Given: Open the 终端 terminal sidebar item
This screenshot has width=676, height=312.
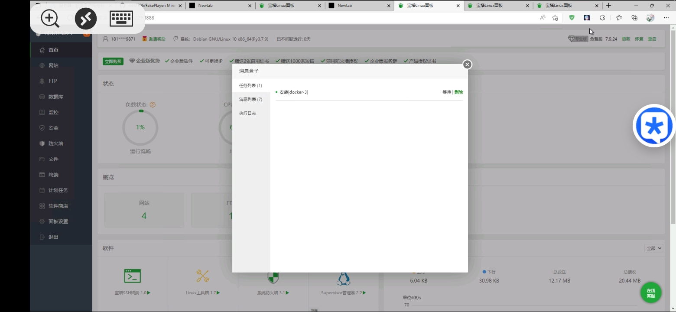Looking at the screenshot, I should [61, 175].
